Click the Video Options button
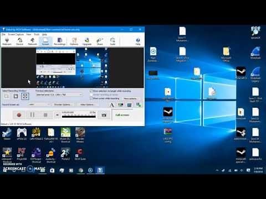Viewport: 266px width, 199px height. click(87, 104)
